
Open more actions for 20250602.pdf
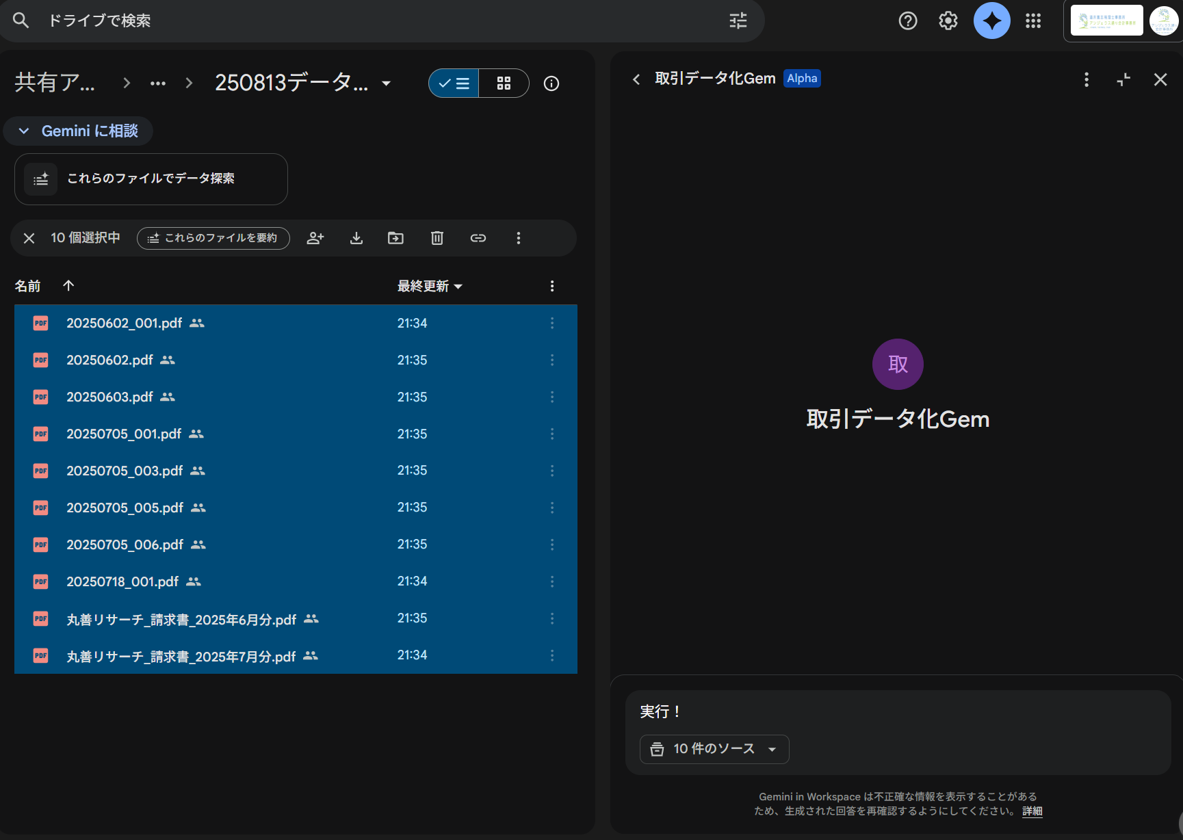552,360
